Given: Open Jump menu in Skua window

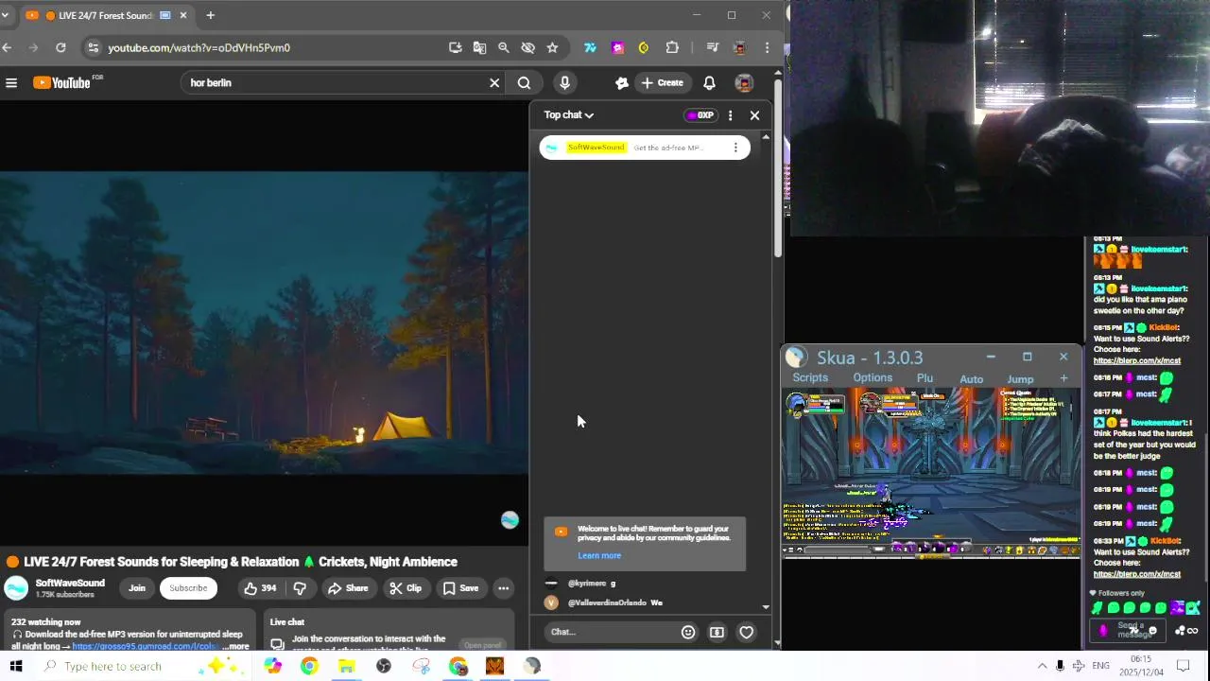Looking at the screenshot, I should (1020, 379).
